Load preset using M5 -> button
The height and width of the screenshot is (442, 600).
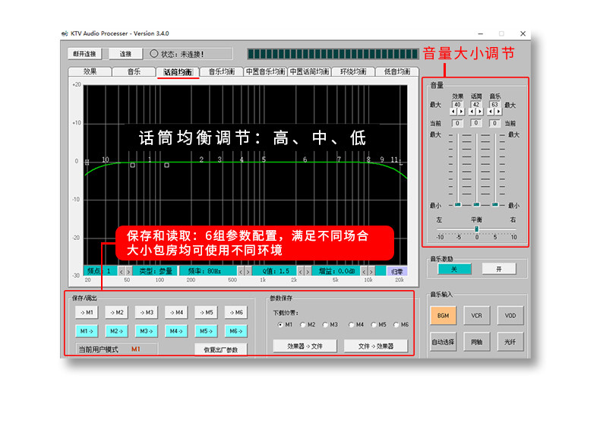point(206,331)
